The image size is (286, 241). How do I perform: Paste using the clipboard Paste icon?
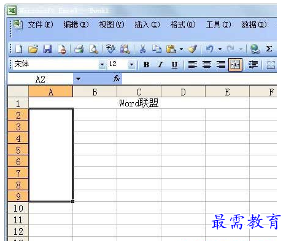pos(171,49)
